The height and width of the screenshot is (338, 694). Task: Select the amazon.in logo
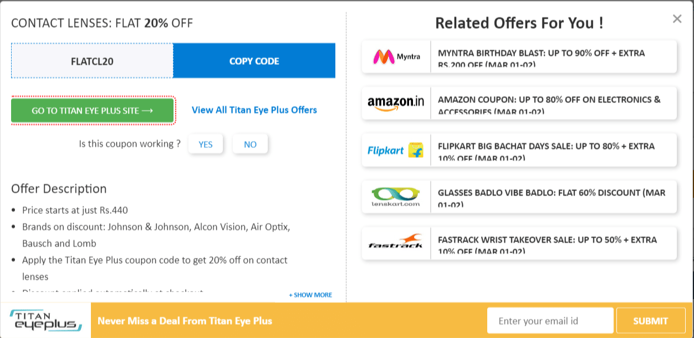point(395,103)
